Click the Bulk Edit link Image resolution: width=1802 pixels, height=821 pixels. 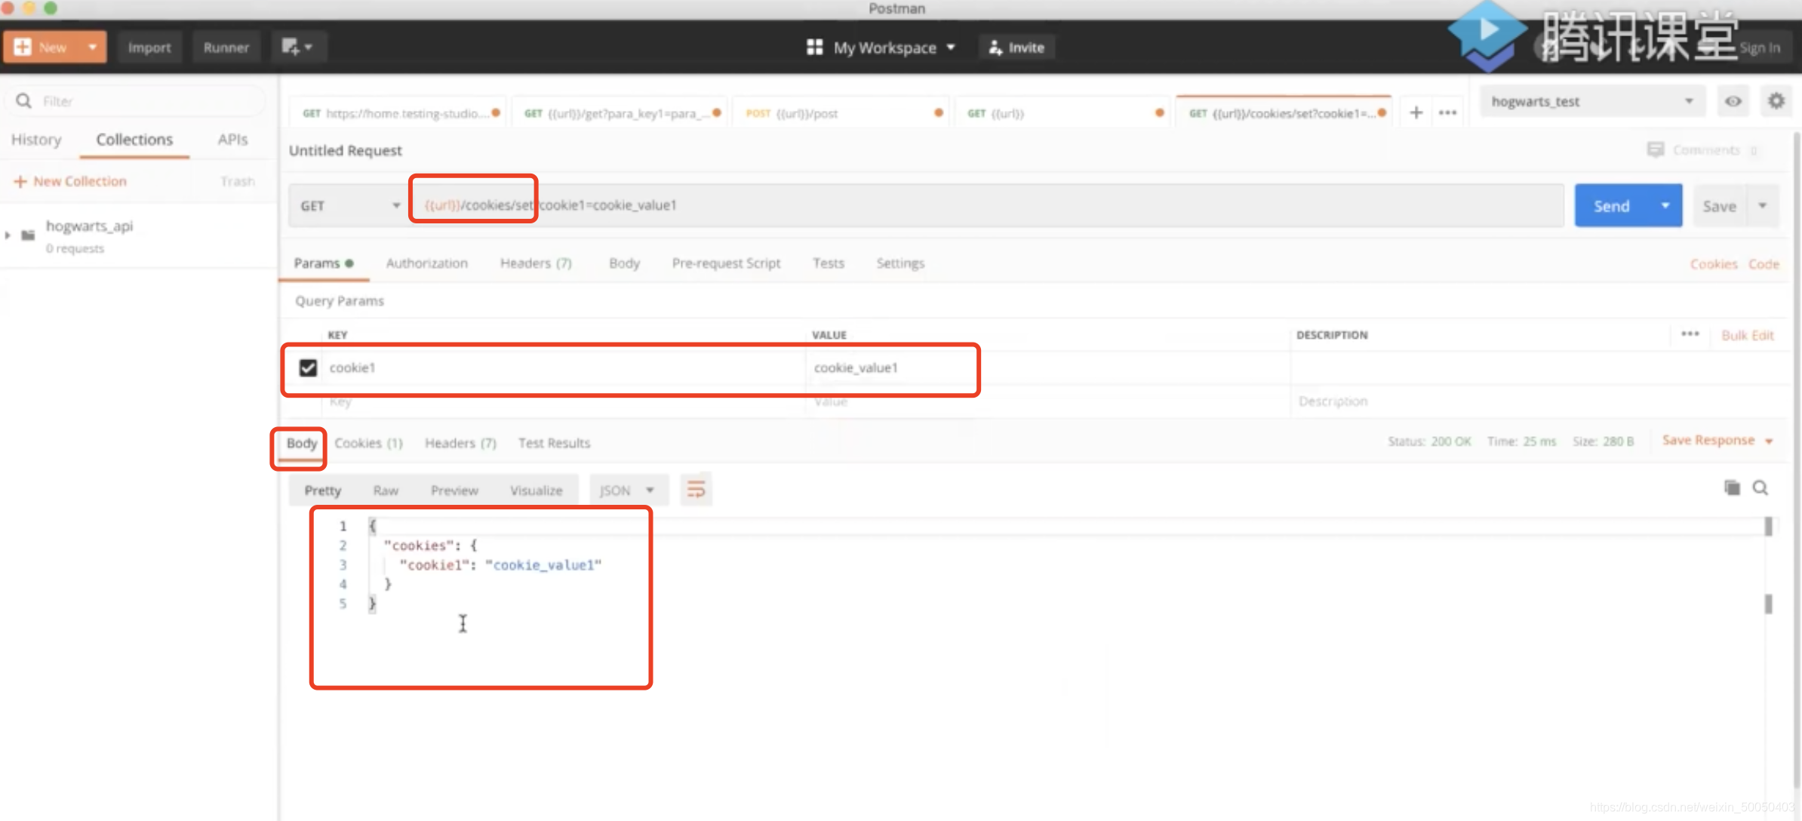pos(1747,335)
